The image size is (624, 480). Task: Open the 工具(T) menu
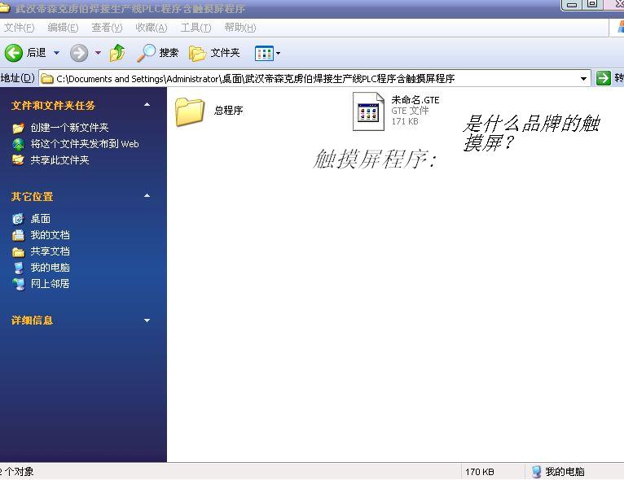click(x=196, y=28)
